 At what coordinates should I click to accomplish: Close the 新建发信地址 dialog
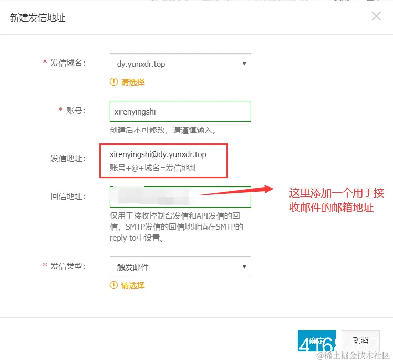[376, 16]
